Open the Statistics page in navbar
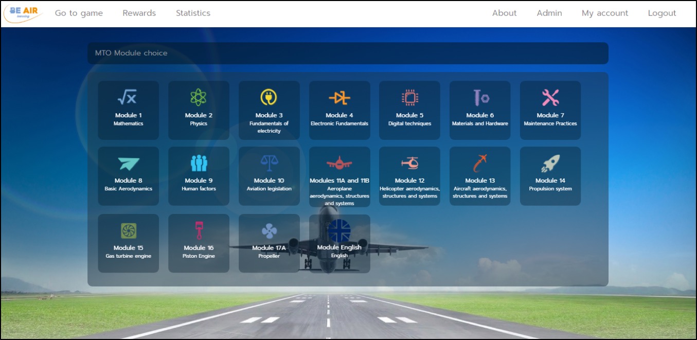Screen dimensions: 697x340 (193, 13)
